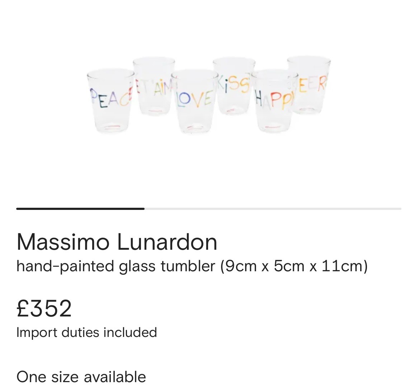Screen dimensions: 414x385
Task: Open the Import duties included info
Action: click(x=86, y=332)
